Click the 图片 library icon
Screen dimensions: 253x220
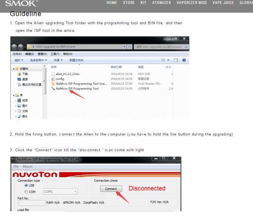click(x=19, y=106)
